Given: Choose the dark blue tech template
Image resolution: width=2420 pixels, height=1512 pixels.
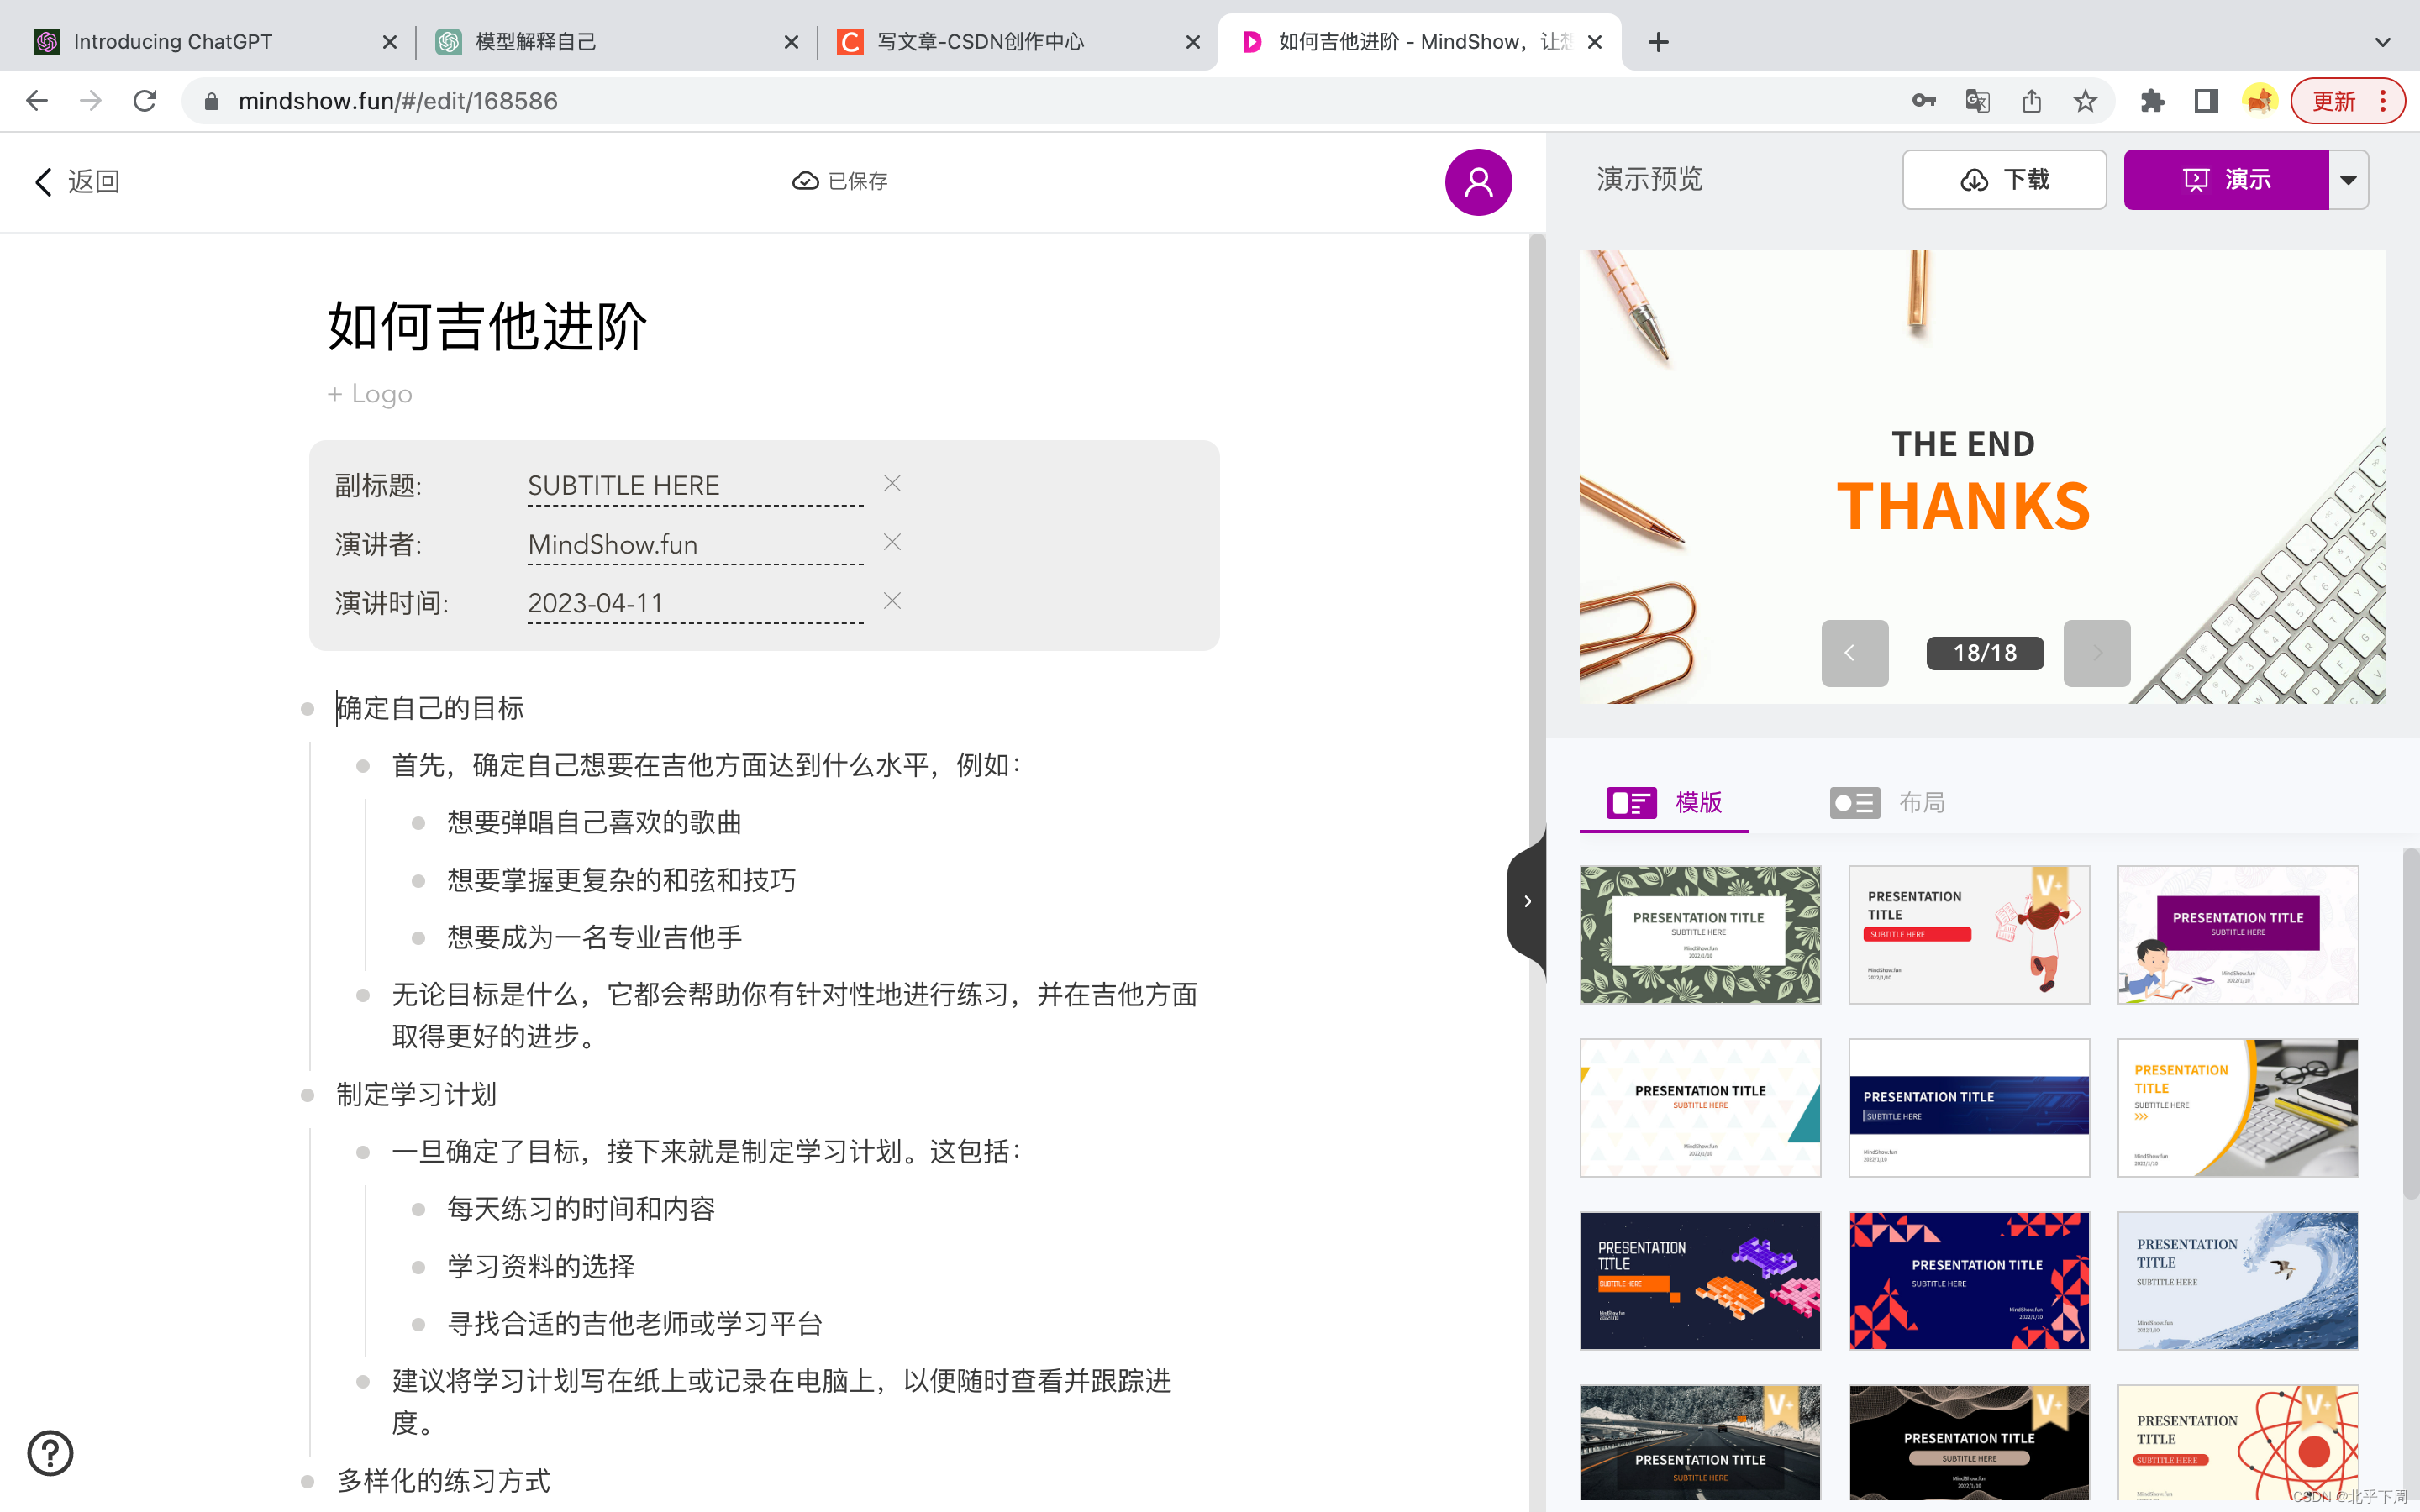Looking at the screenshot, I should click(1969, 1108).
